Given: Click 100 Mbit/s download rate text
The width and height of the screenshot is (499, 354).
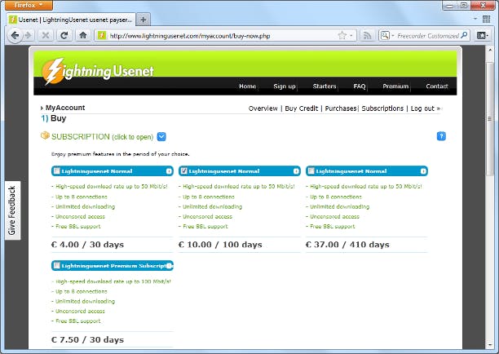Looking at the screenshot, I should (x=113, y=281).
